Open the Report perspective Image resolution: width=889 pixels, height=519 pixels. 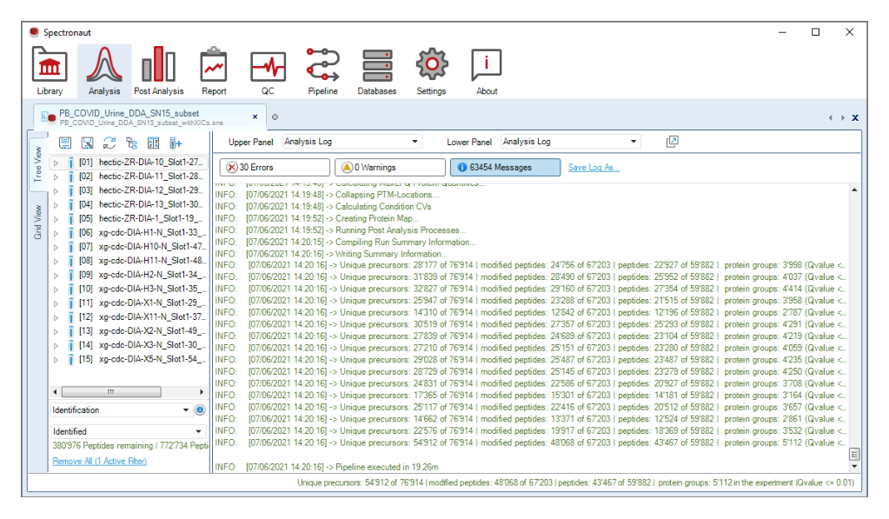pos(214,71)
